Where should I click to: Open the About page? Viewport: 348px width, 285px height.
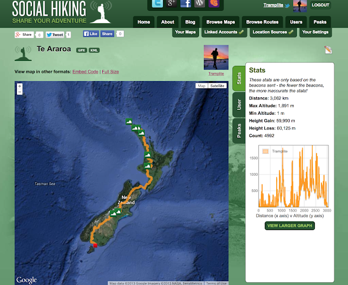click(x=167, y=22)
